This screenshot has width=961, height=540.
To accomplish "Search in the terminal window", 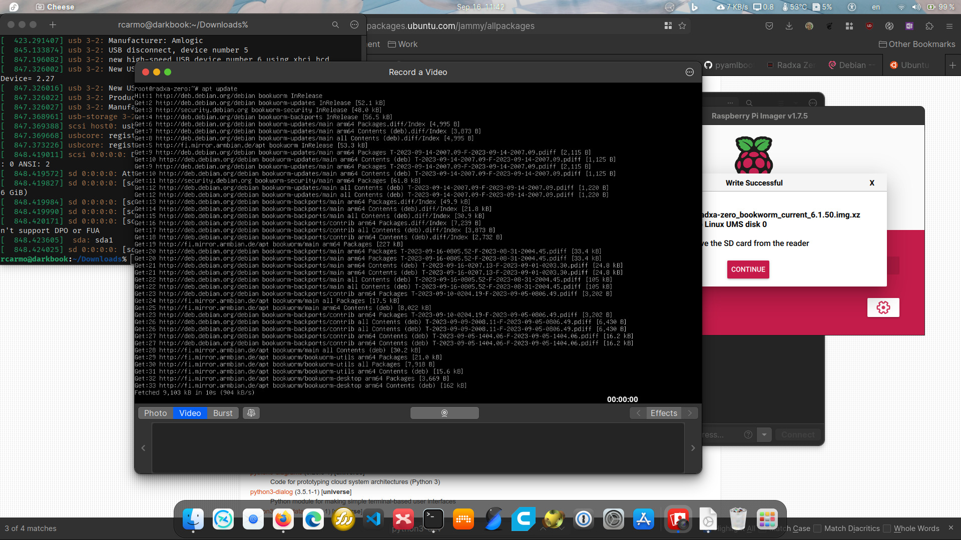I will pyautogui.click(x=335, y=24).
